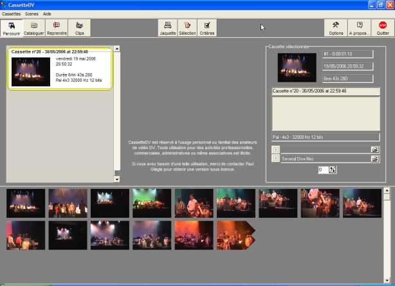The width and height of the screenshot is (395, 286).
Task: Click the cassette title field 'Cassette n°20 - 30/05/2006'
Action: pos(326,91)
